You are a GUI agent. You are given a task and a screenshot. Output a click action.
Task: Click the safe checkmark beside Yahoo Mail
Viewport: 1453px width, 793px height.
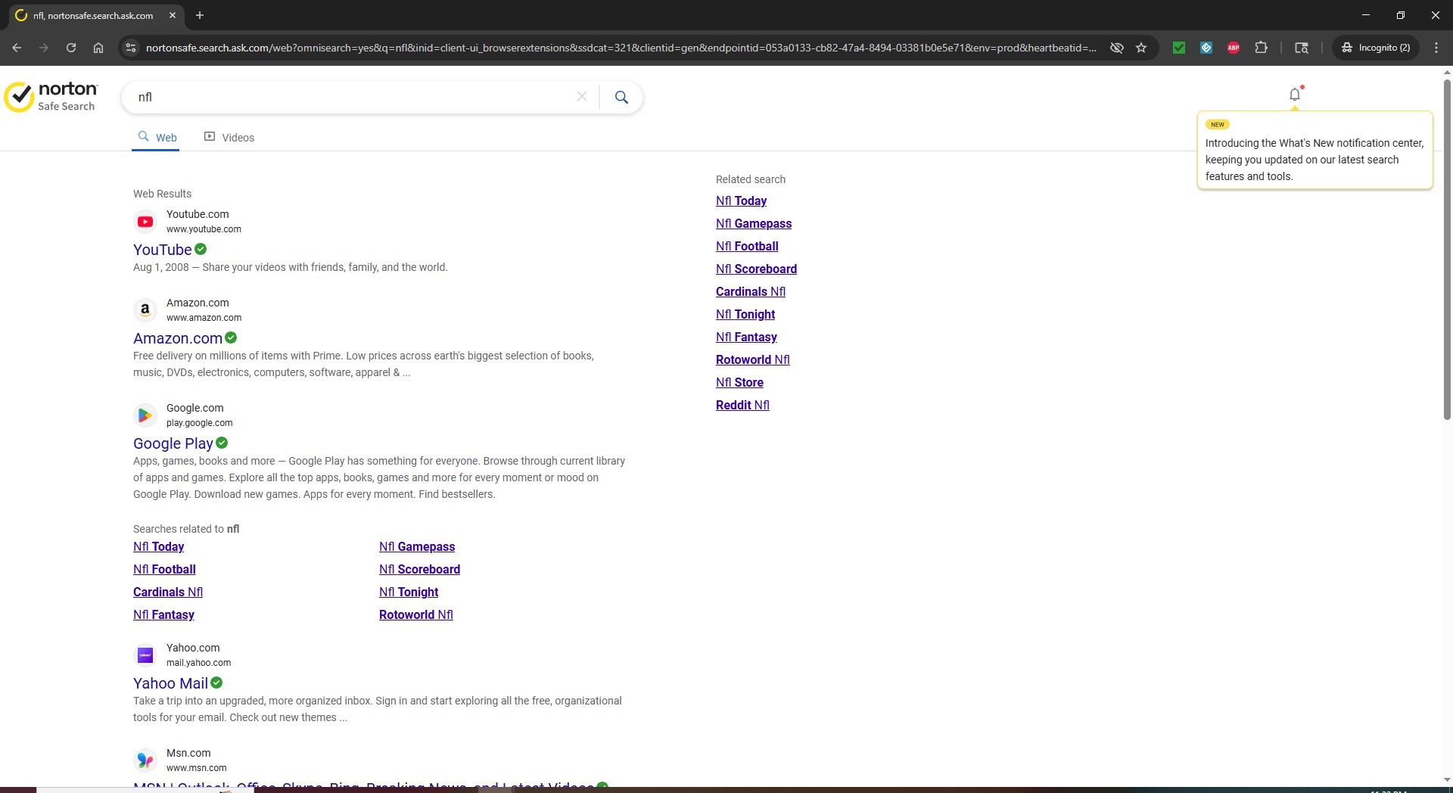click(216, 683)
